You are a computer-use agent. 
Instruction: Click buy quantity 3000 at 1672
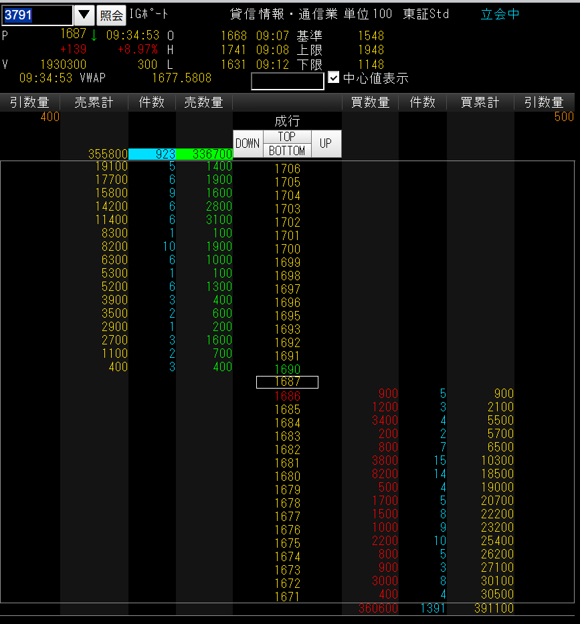click(x=385, y=581)
